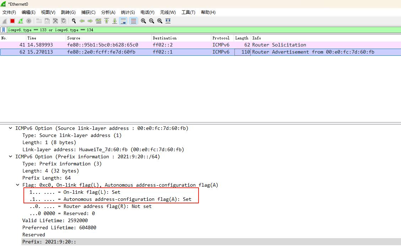Sort by the Info column header

coord(326,38)
